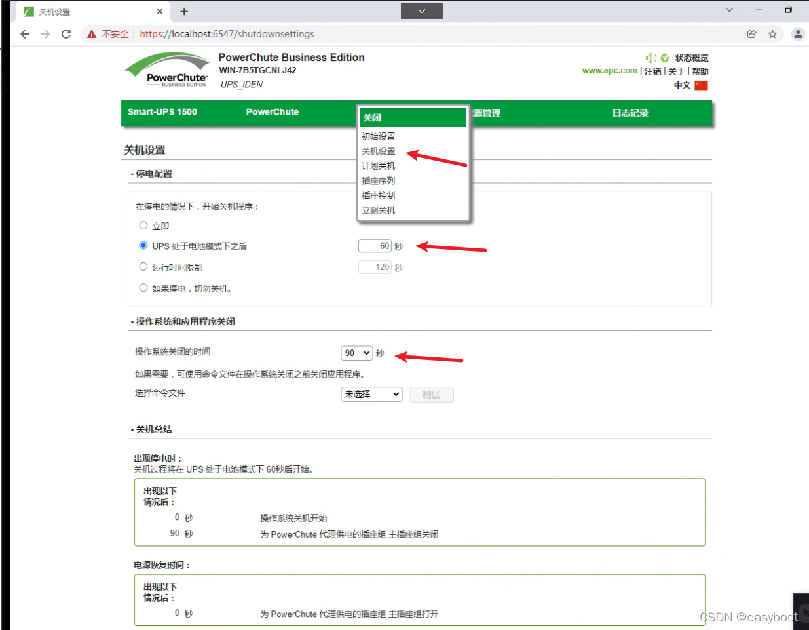The width and height of the screenshot is (809, 630).
Task: Select 计划关机 in the dropdown menu
Action: [379, 166]
